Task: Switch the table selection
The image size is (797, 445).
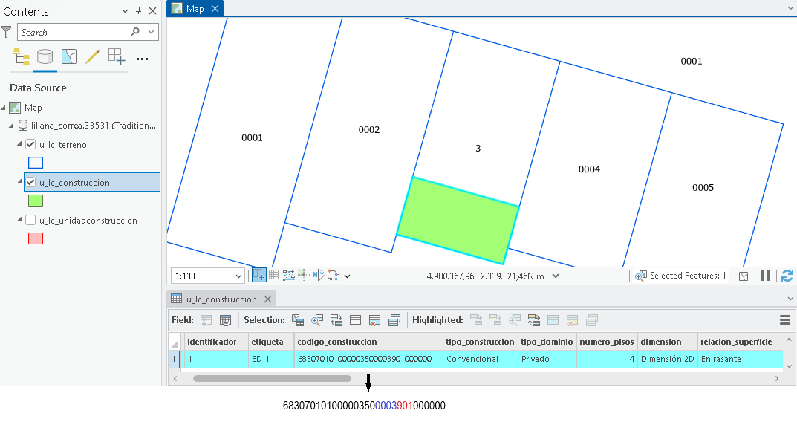Action: coord(336,320)
